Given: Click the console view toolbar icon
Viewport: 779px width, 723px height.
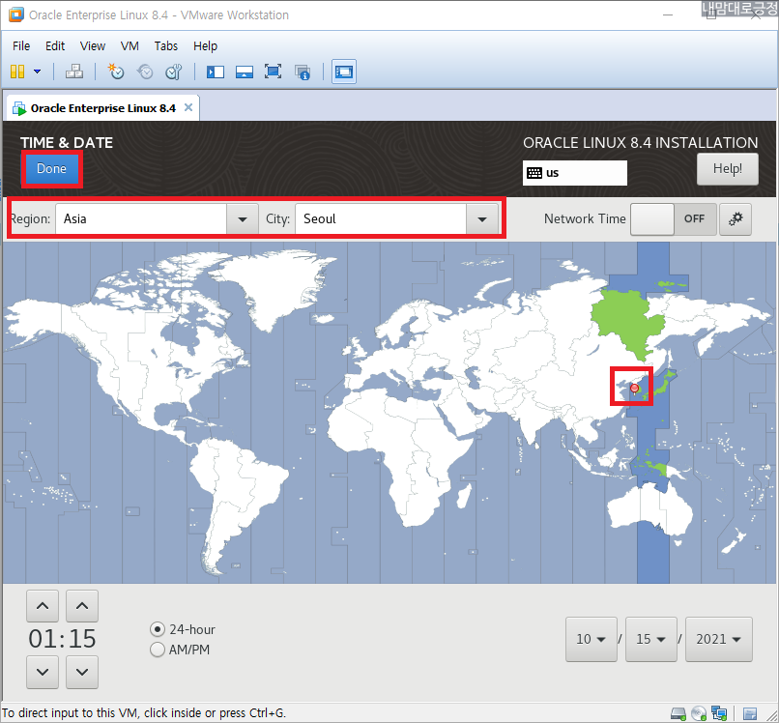Looking at the screenshot, I should [x=344, y=72].
